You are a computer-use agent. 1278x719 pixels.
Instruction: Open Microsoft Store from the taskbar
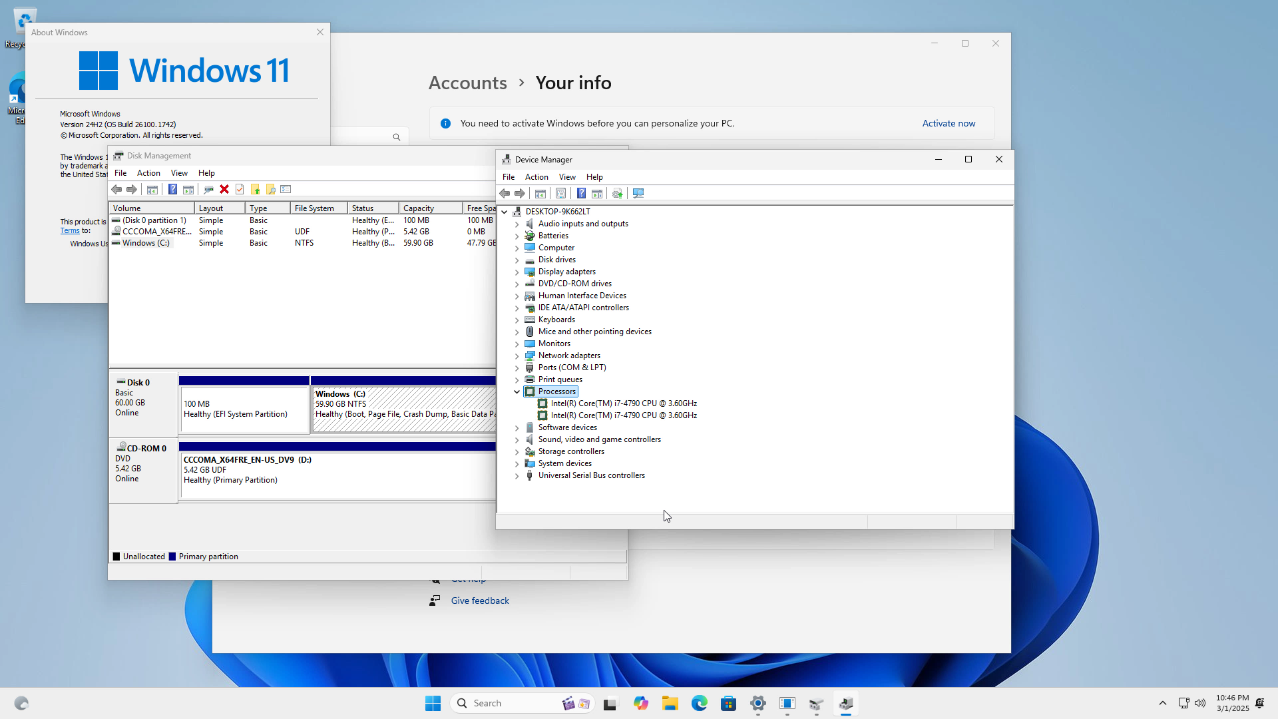point(728,704)
